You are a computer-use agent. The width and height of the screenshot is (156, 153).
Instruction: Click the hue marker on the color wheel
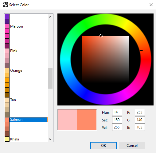[x=141, y=51]
